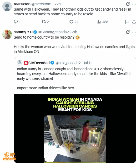Visit the @raerexton1 handle link
This screenshot has width=136, height=163.
(41, 4)
